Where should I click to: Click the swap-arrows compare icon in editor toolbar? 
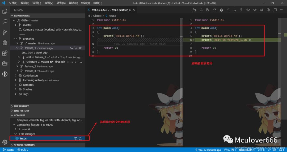coord(201,10)
